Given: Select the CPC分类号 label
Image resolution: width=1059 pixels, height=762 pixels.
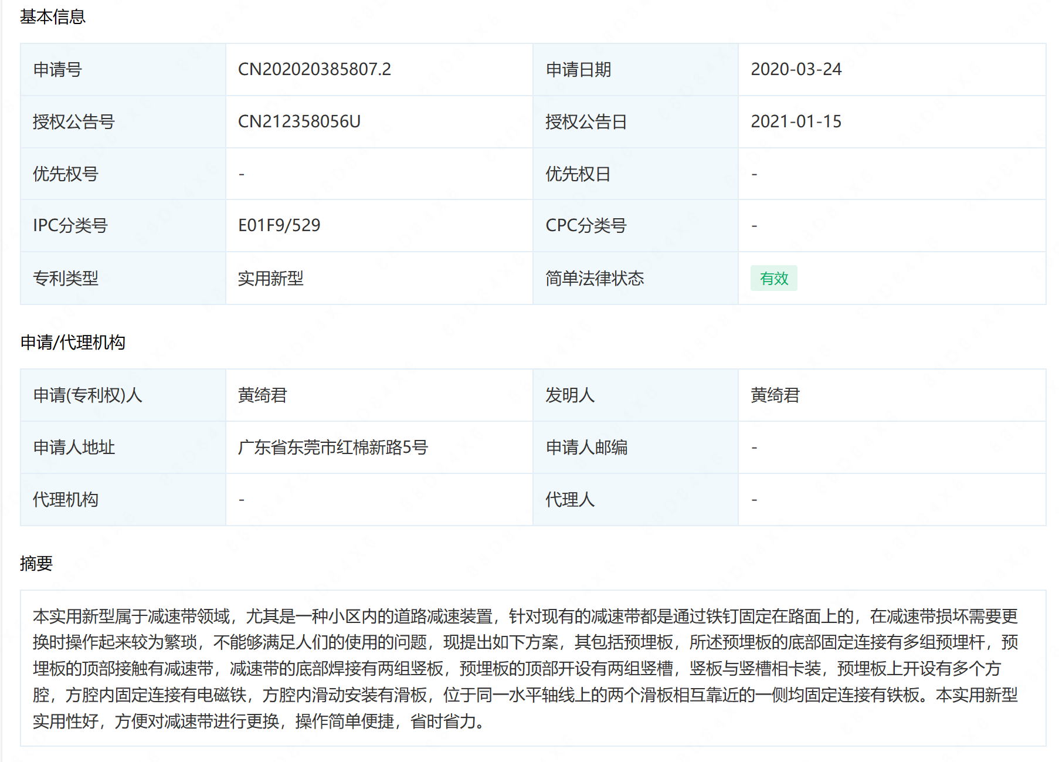Looking at the screenshot, I should click(x=586, y=225).
